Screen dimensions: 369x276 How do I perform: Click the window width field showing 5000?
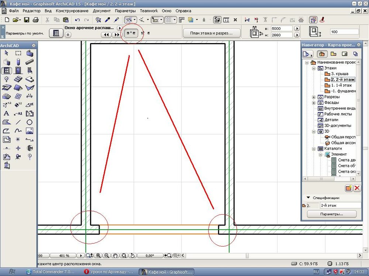coord(282,28)
